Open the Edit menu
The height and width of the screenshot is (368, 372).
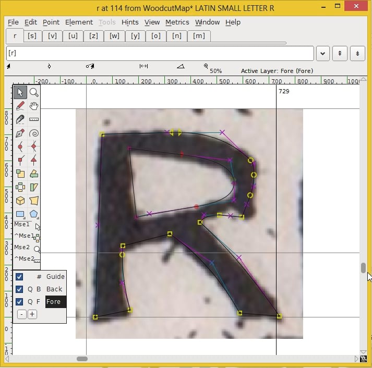pos(31,22)
